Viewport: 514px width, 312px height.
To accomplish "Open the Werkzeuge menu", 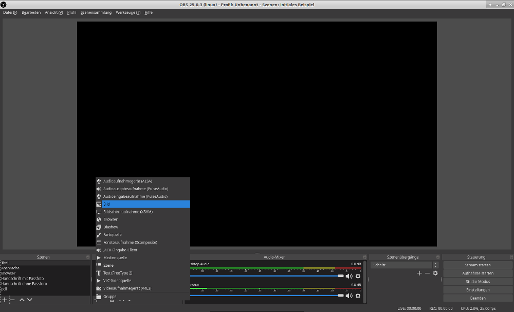I will pyautogui.click(x=128, y=12).
